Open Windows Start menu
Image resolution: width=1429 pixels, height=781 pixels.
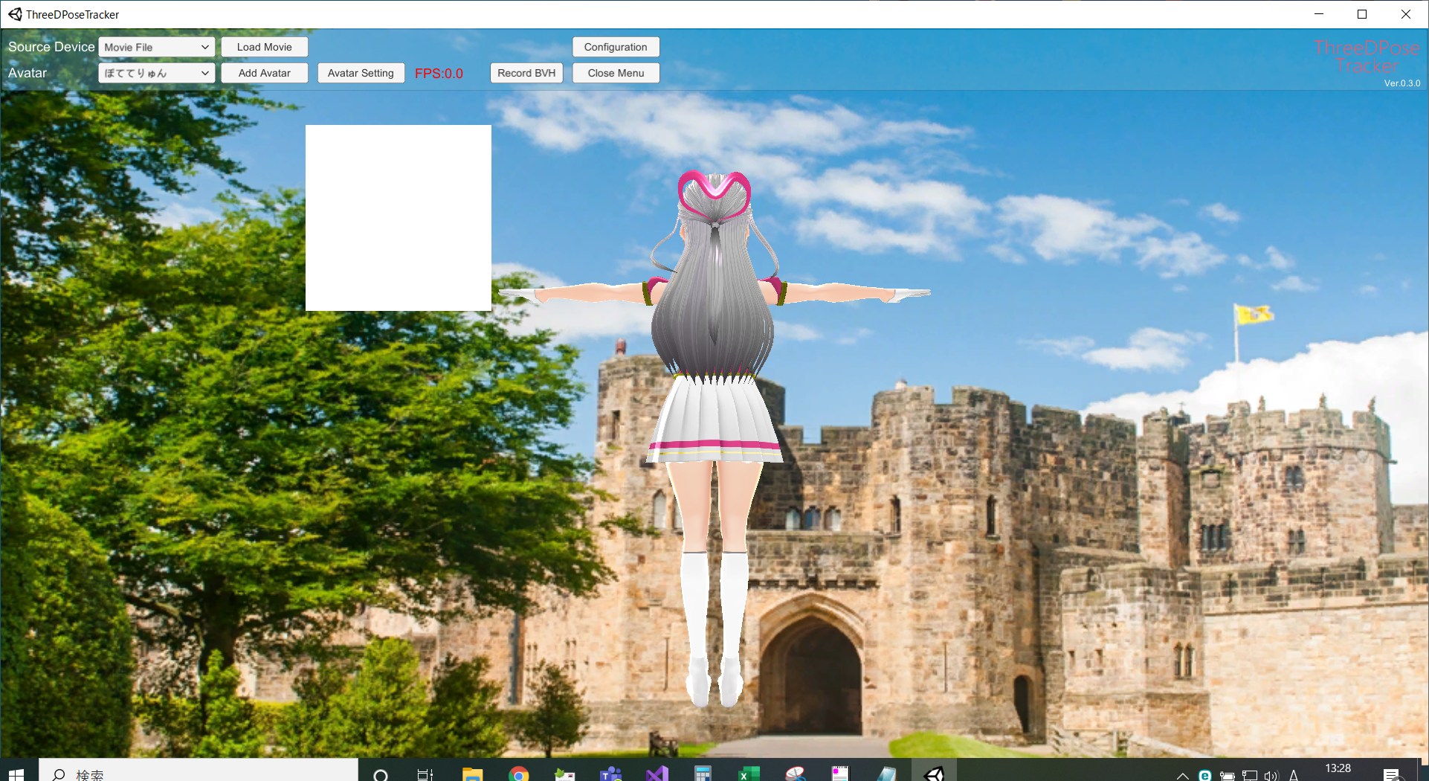click(16, 774)
